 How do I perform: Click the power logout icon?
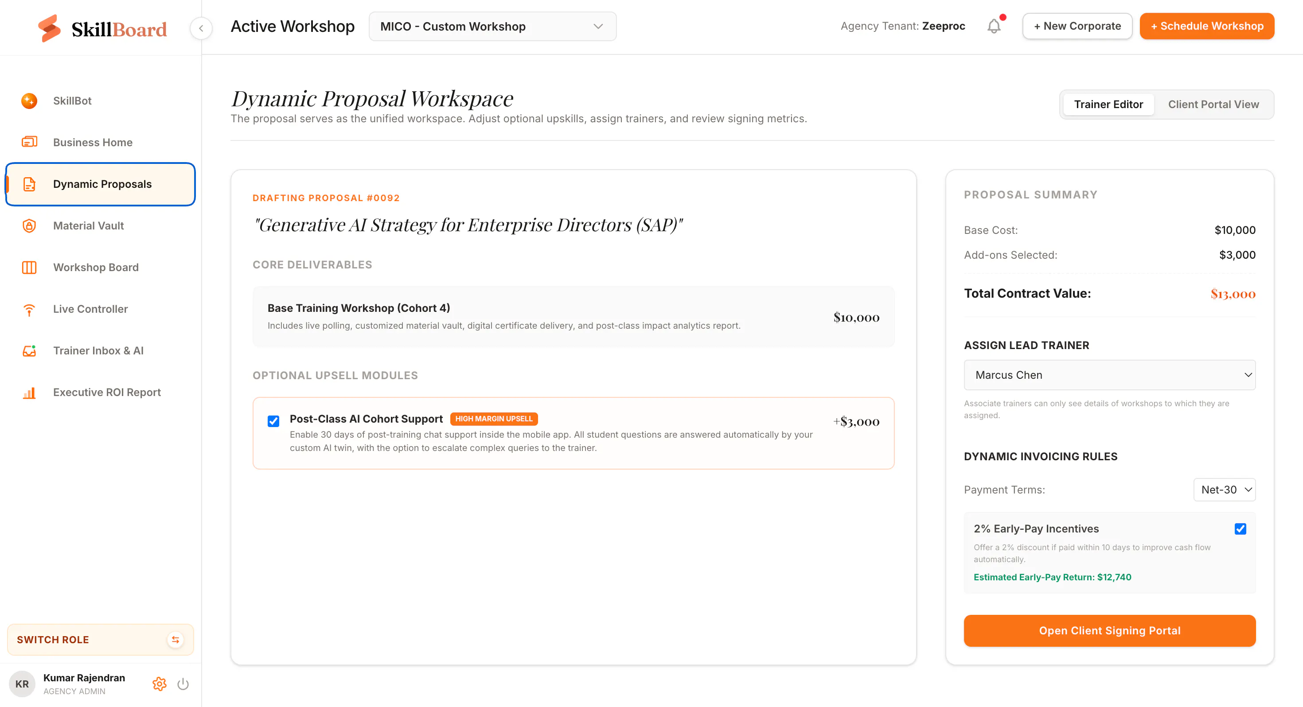(183, 684)
